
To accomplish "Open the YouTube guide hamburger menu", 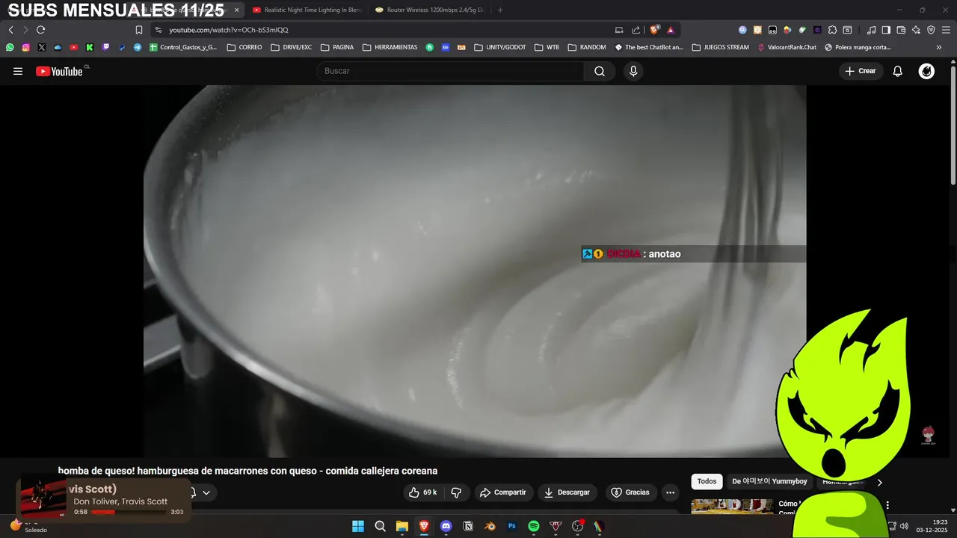I will [x=18, y=71].
